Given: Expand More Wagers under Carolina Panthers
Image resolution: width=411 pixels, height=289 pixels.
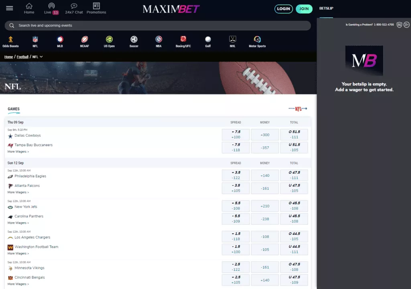Looking at the screenshot, I should (x=18, y=223).
